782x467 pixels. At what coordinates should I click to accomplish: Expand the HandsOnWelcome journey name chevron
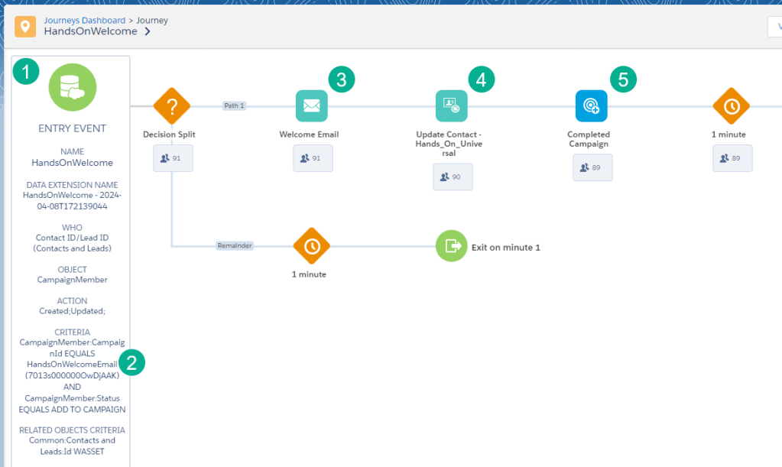147,32
